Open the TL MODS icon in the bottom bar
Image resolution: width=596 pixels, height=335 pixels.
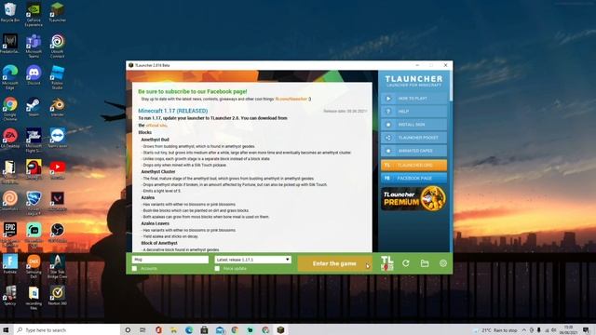tap(387, 263)
